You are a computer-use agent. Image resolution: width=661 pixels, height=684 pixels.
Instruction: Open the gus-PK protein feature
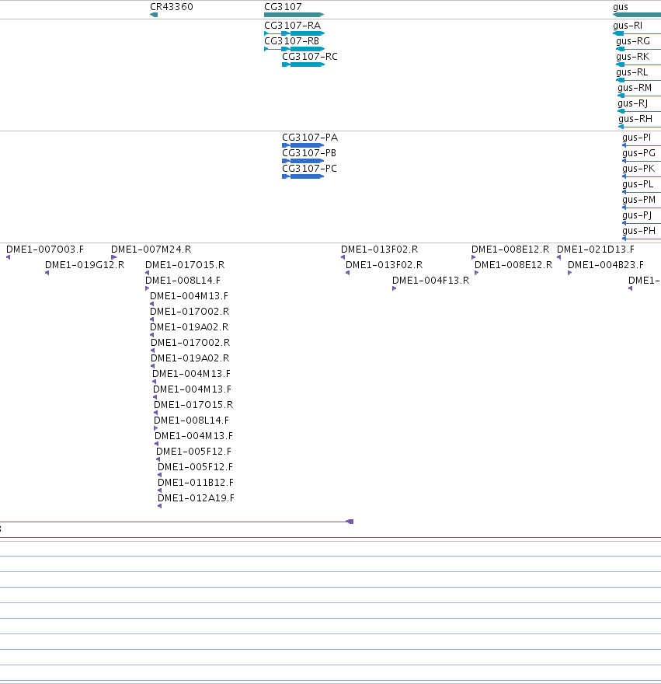pyautogui.click(x=642, y=176)
